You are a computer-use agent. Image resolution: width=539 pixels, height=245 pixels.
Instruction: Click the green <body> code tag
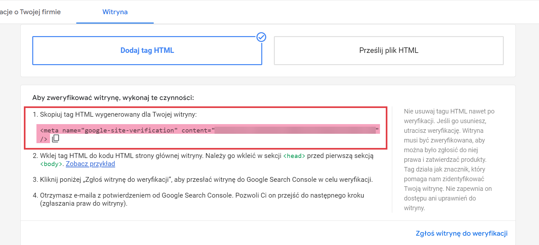[51, 164]
